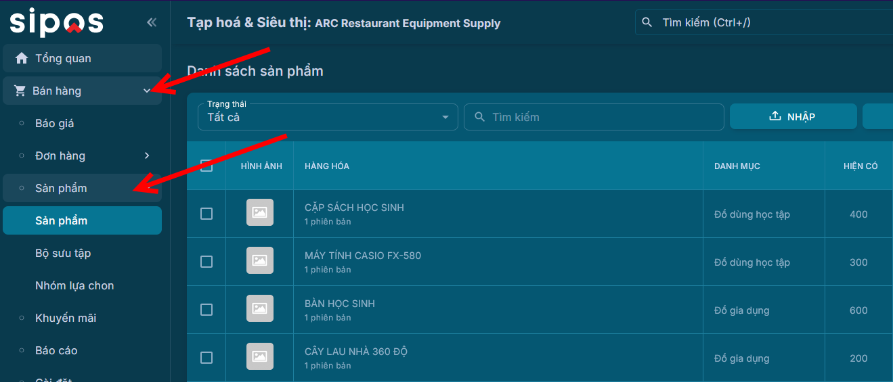
Task: Open image placeholder for CẶP SÁCH HỌC SINH
Action: 260,212
